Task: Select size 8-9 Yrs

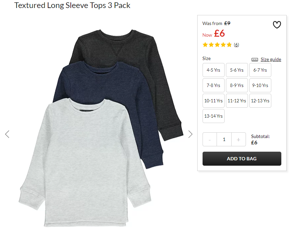Action: tap(237, 85)
